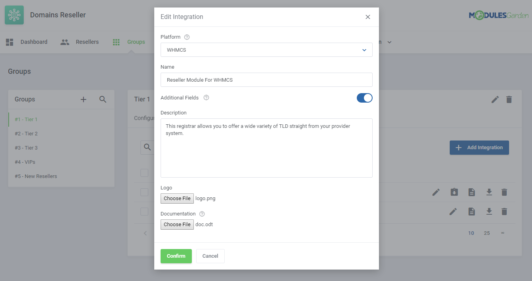Click the Documentation help icon
Screen dimensions: 532x281
(202, 214)
